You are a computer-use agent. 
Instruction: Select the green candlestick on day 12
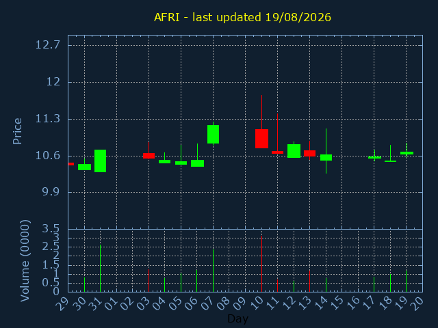pyautogui.click(x=294, y=151)
